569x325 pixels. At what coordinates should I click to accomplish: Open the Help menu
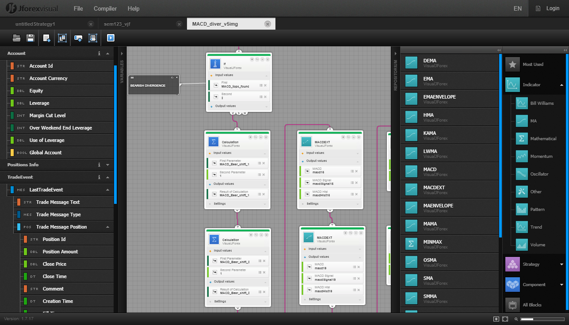click(x=134, y=8)
